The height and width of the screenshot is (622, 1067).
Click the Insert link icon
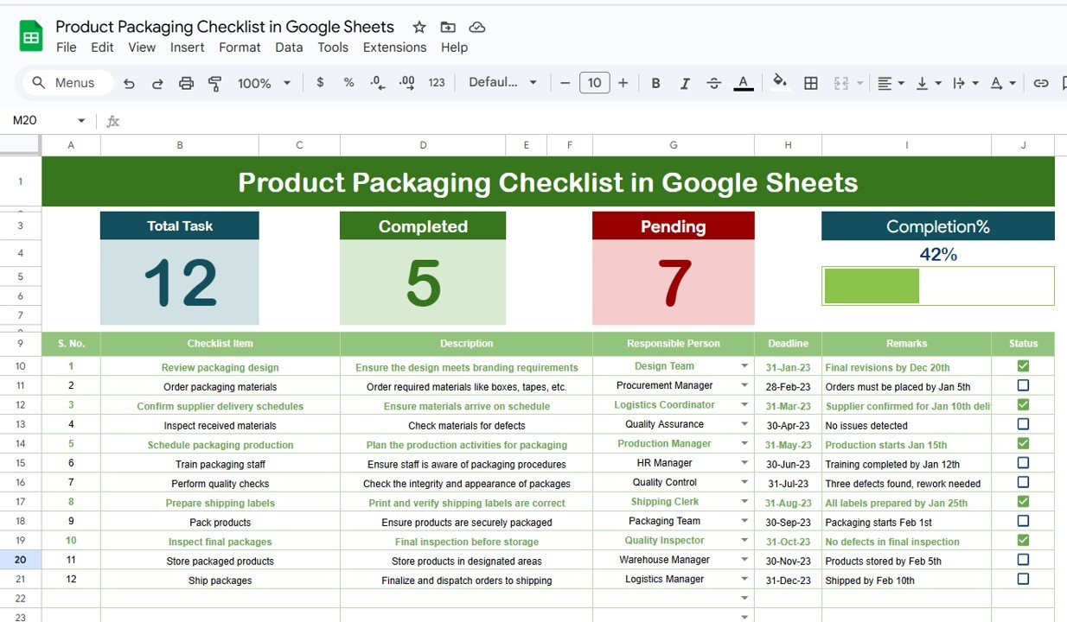pyautogui.click(x=1041, y=83)
